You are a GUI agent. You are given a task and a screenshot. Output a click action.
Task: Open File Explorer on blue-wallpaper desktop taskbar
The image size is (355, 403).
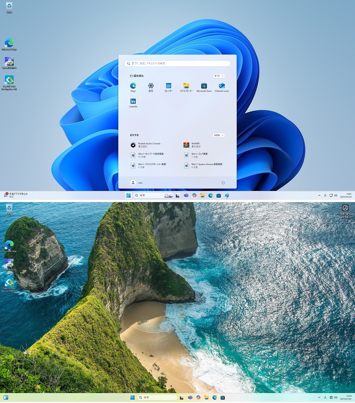point(202,196)
